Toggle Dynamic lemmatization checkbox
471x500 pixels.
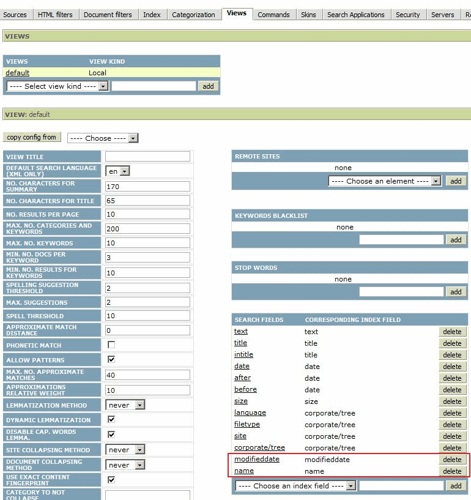[x=111, y=419]
